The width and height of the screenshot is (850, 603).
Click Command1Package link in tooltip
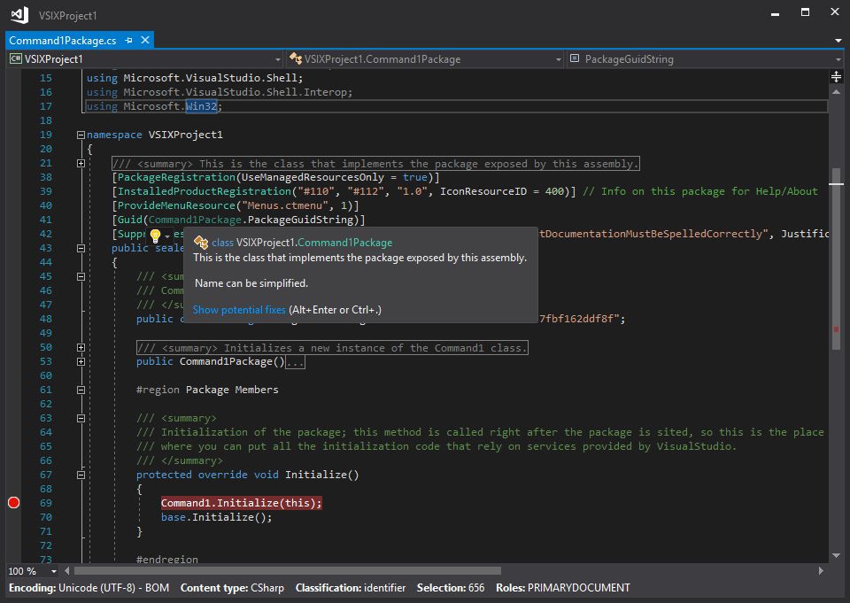click(x=344, y=243)
